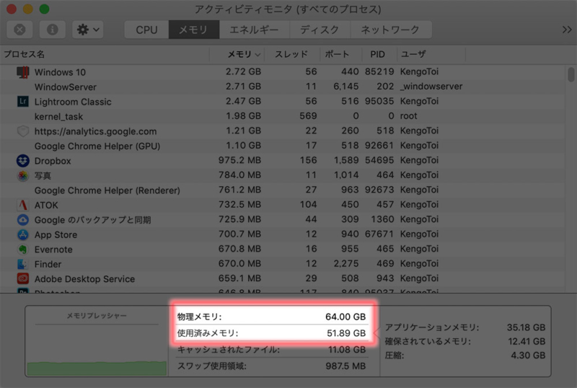Select the Google Chrome Helper (GPU) row
Image resolution: width=577 pixels, height=388 pixels.
282,146
